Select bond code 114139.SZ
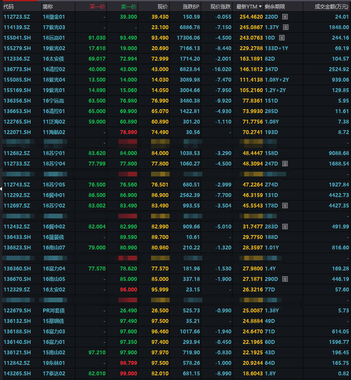This screenshot has height=380, width=351. click(17, 27)
